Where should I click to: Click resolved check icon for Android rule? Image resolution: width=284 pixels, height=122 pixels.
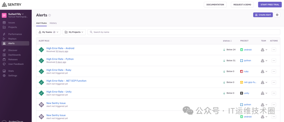point(42,50)
